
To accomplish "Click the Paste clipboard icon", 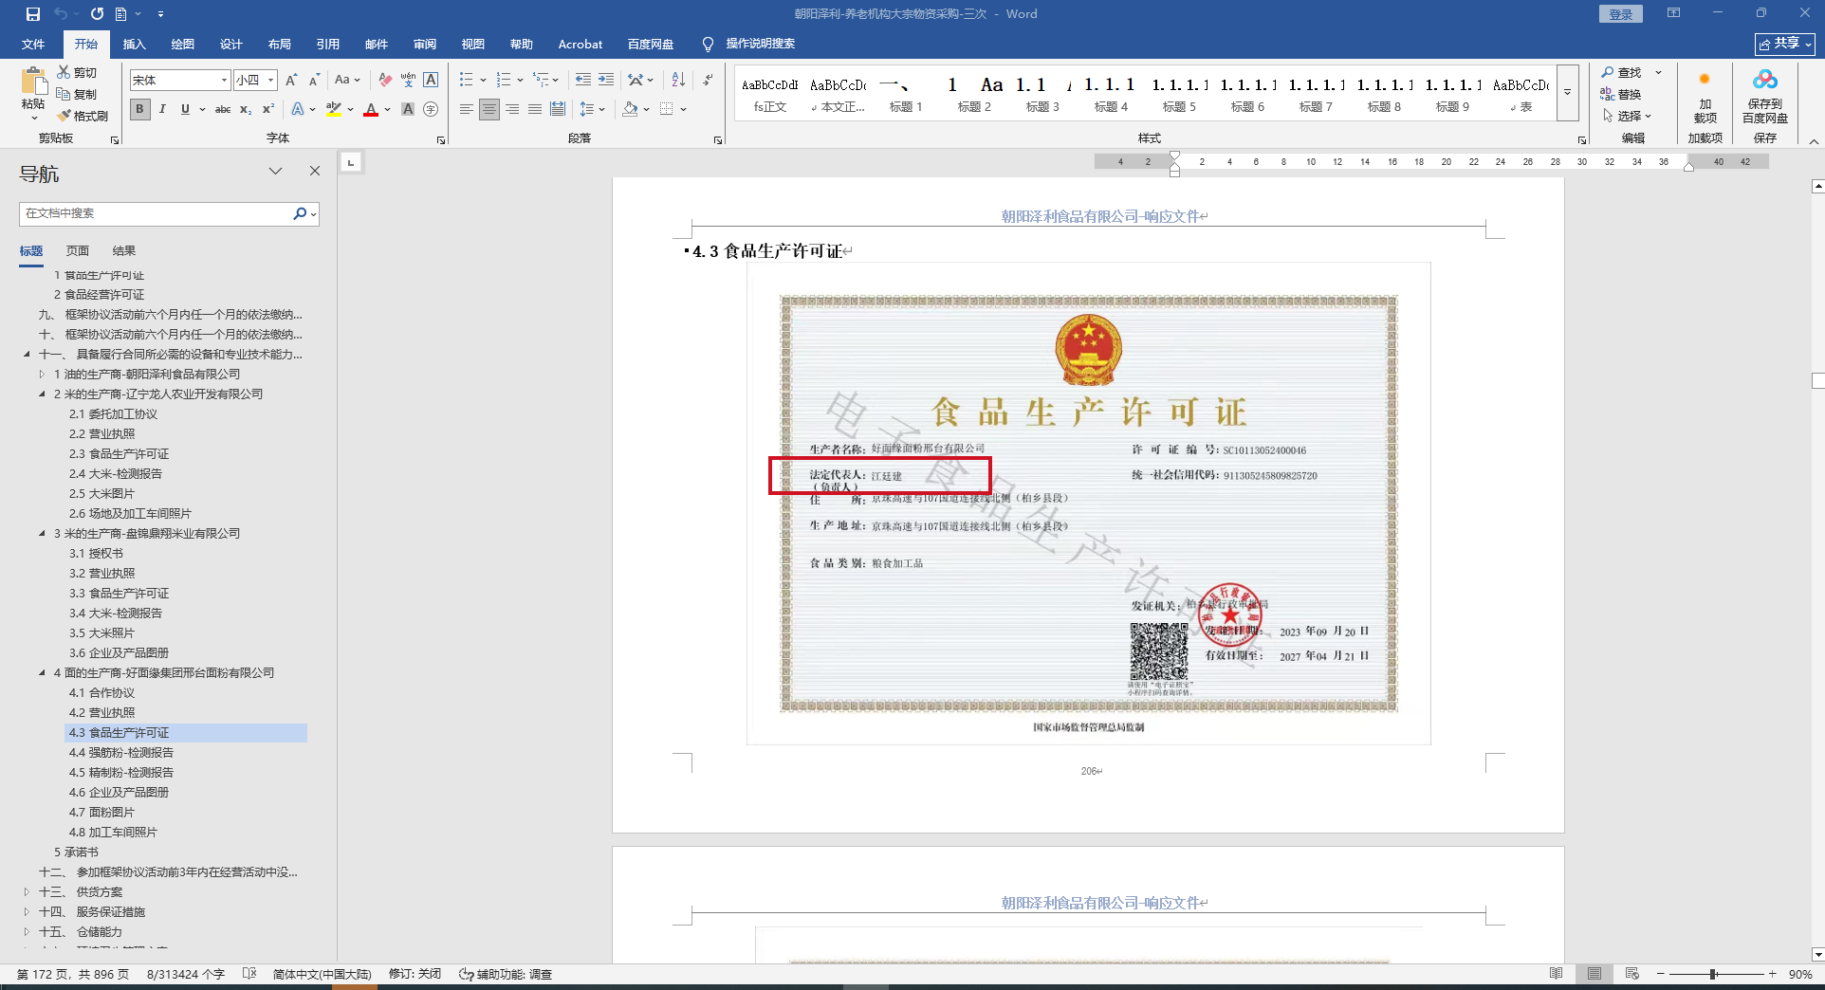I will click(x=33, y=81).
